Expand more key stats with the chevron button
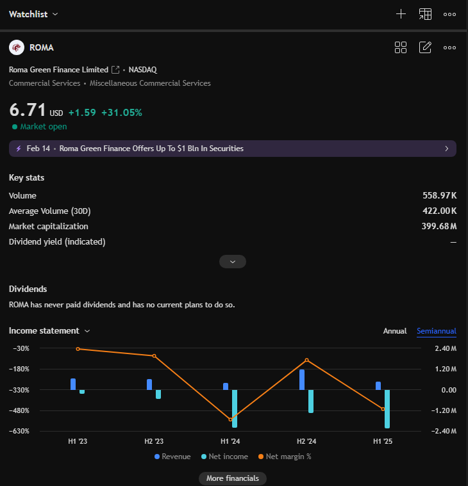This screenshot has width=468, height=486. [x=233, y=262]
